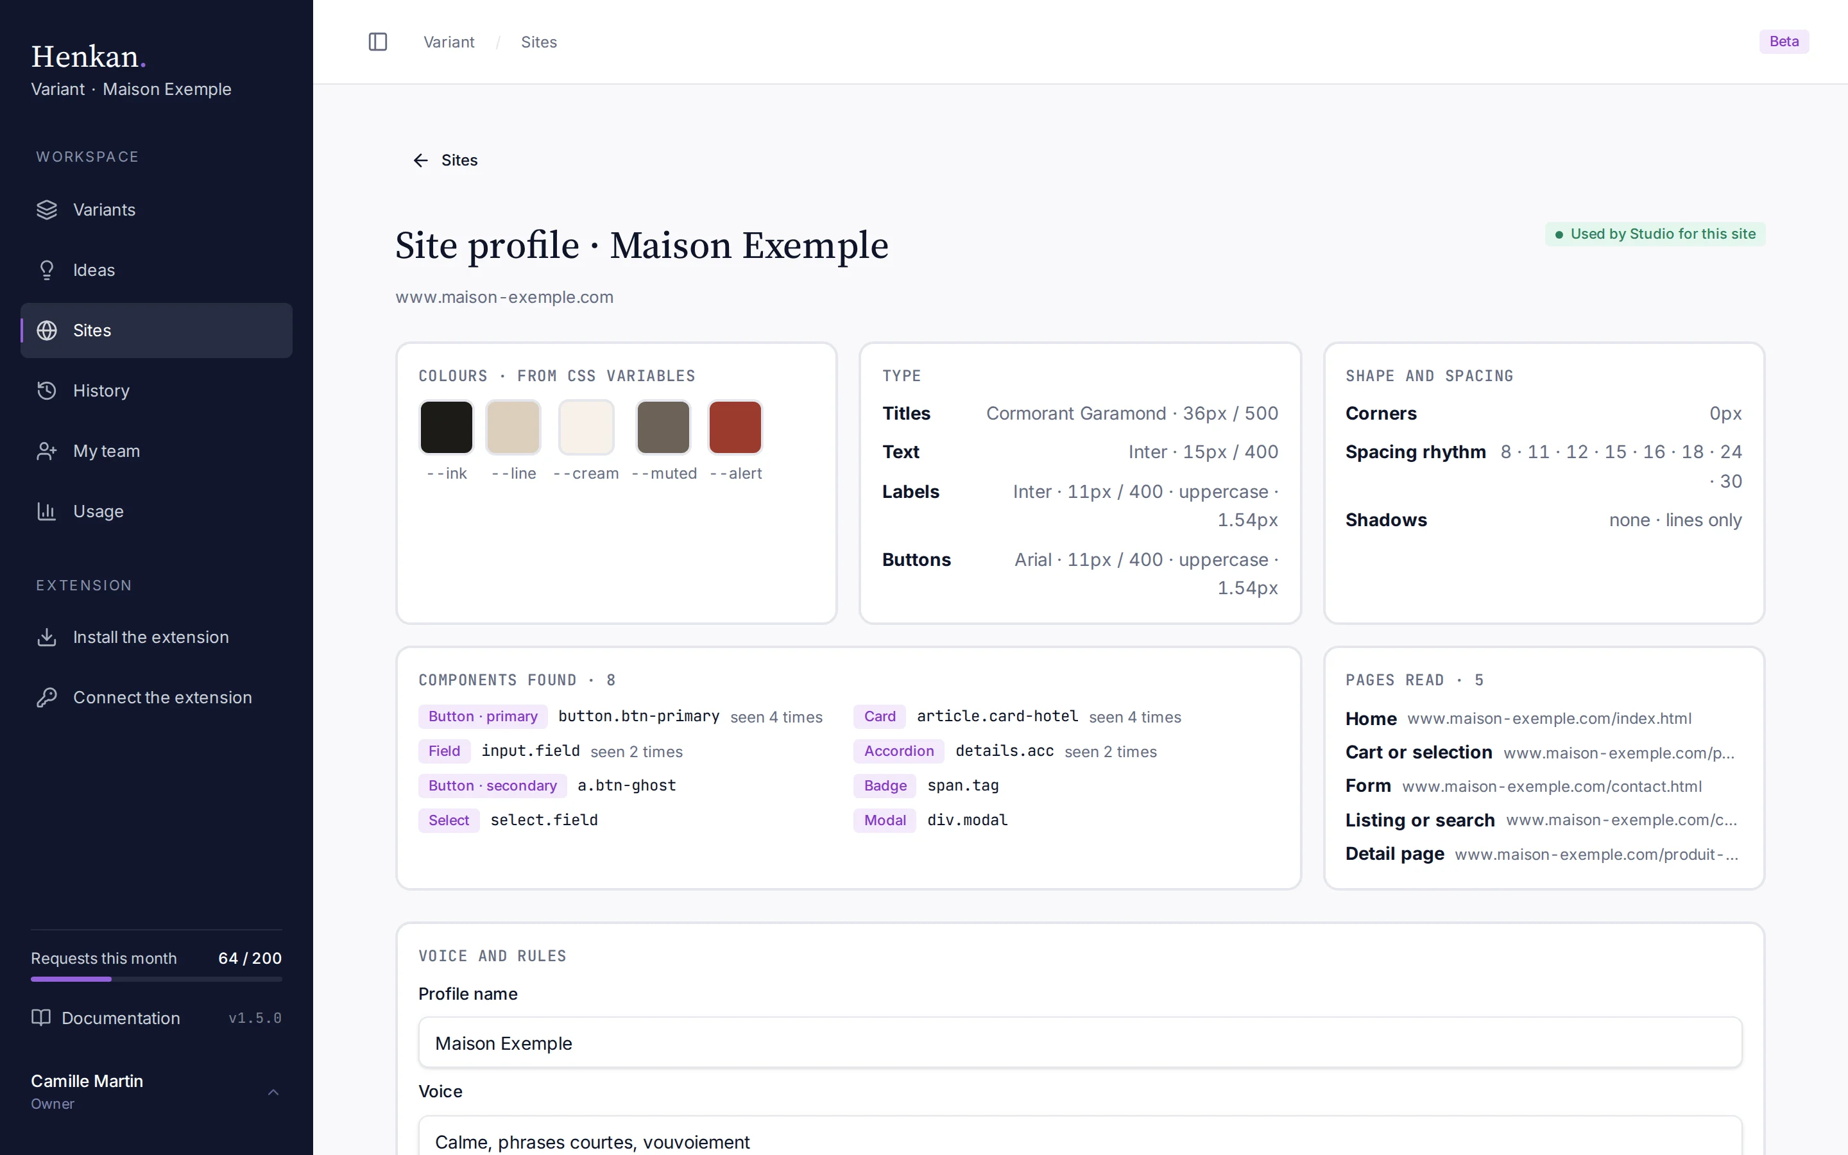Open Ideas in the sidebar
1848x1155 pixels.
[x=157, y=269]
